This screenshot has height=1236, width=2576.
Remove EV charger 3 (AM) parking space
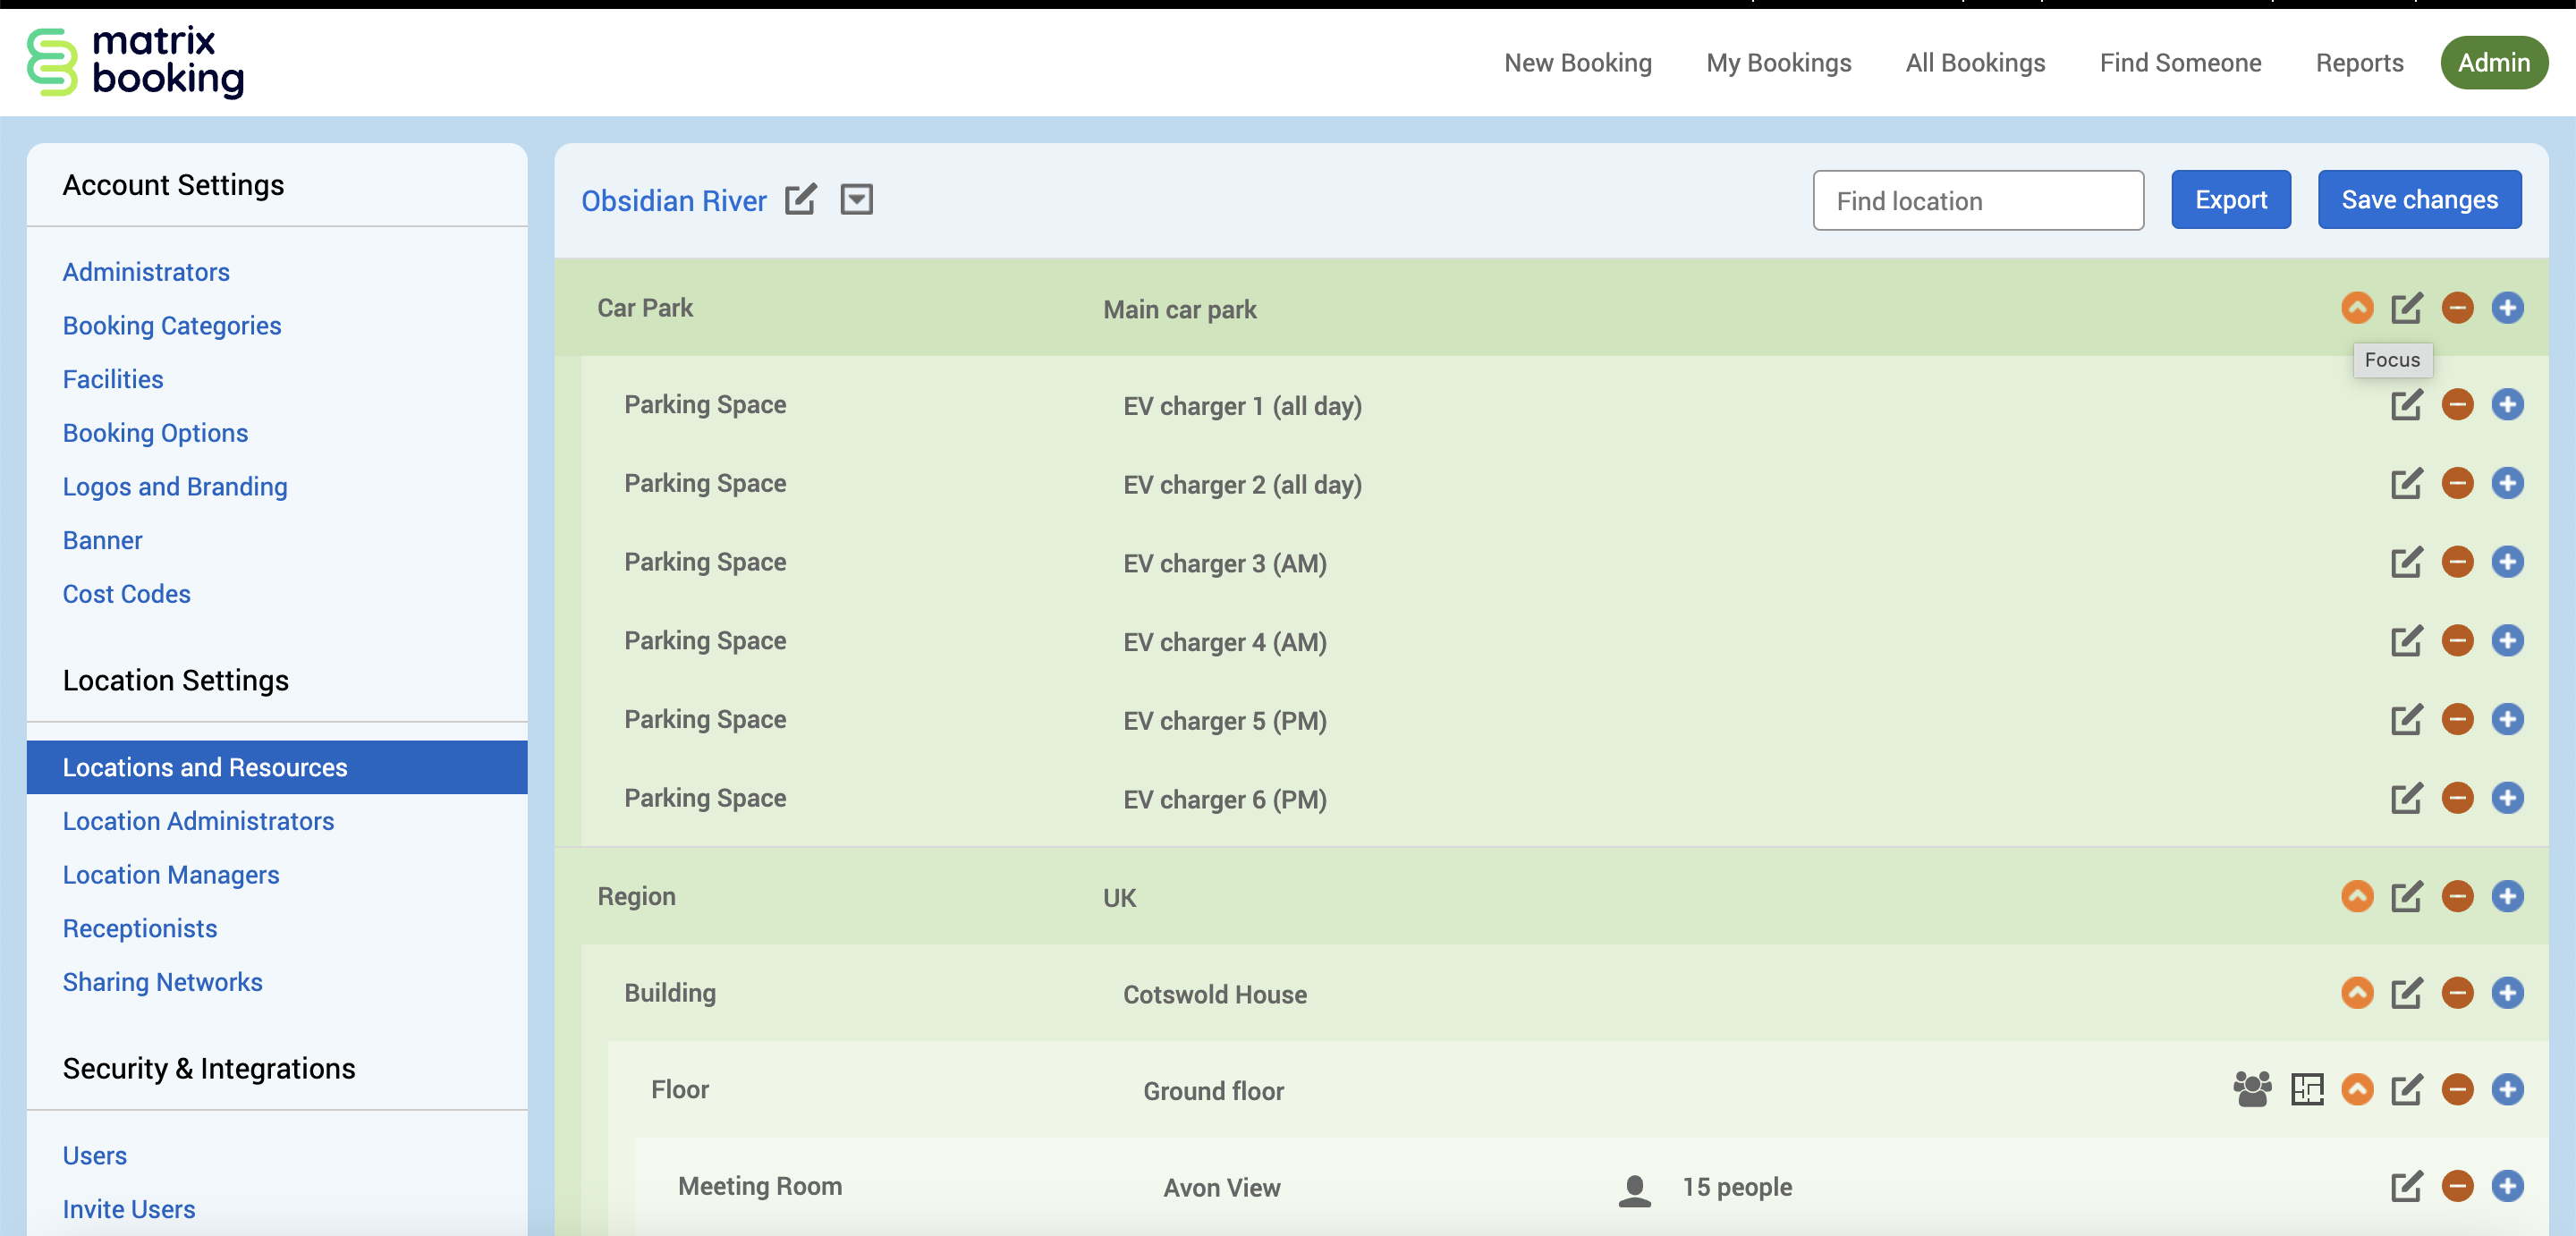(x=2456, y=562)
